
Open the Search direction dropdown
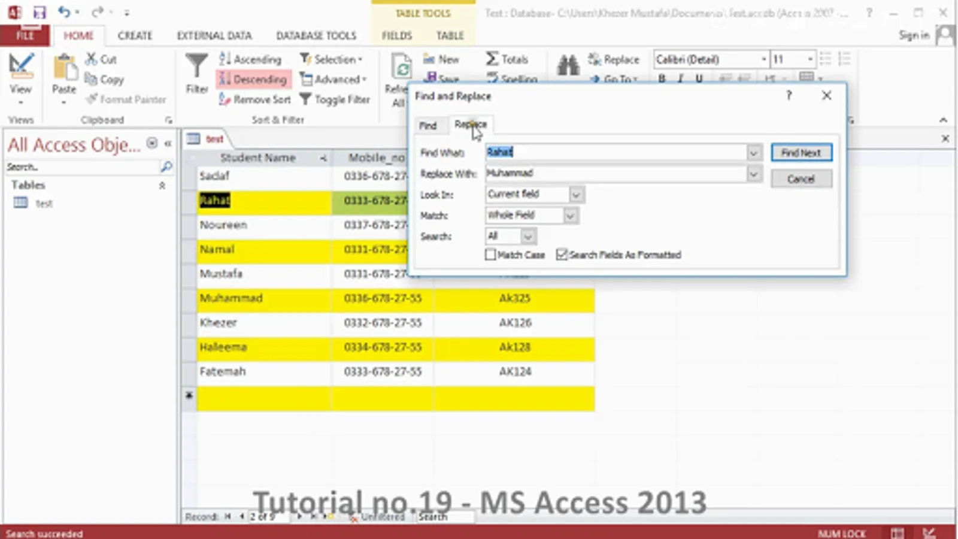tap(527, 237)
